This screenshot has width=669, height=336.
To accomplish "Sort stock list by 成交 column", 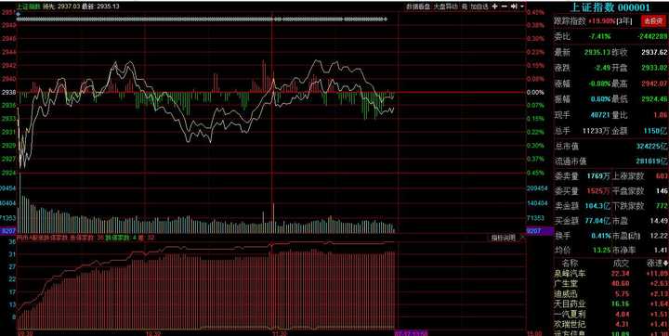I will point(621,264).
